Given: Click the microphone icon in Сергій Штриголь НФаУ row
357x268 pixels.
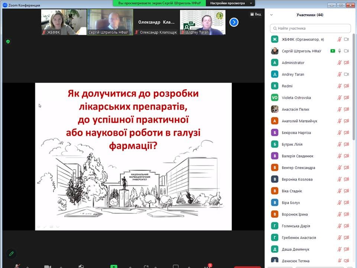Looking at the screenshot, I should [x=340, y=51].
